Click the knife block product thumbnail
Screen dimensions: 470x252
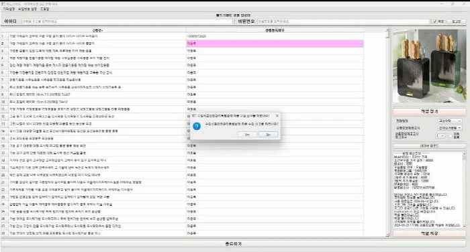(430, 66)
